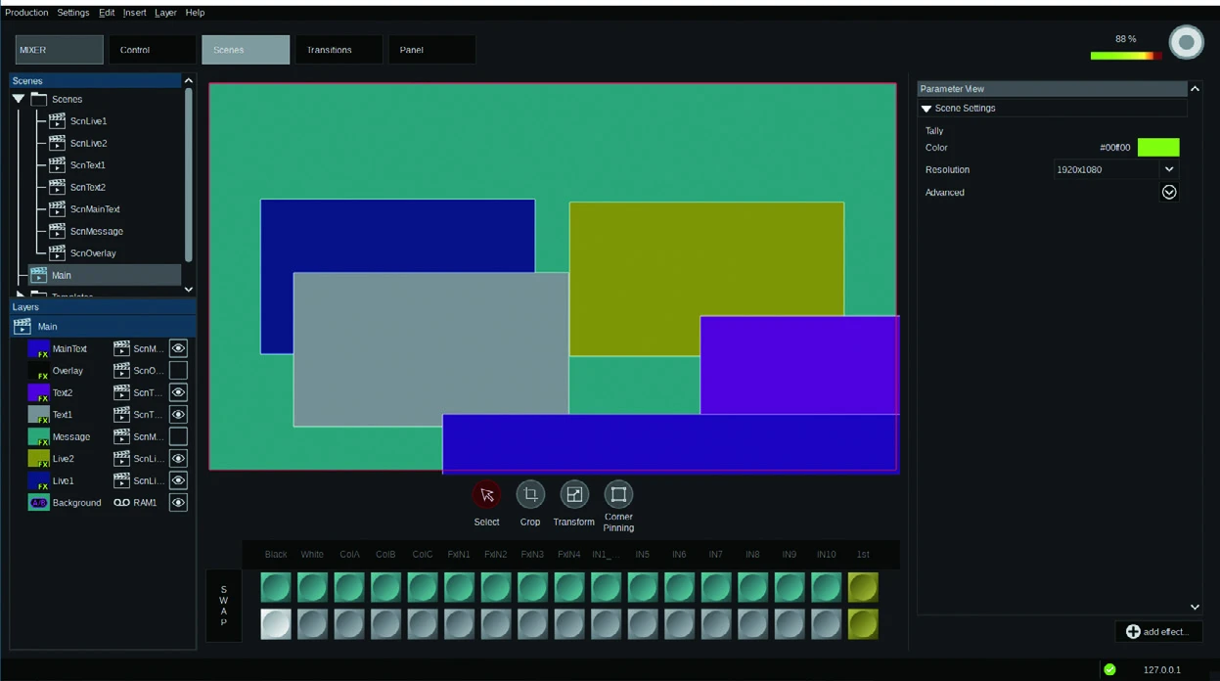Image resolution: width=1220 pixels, height=681 pixels.
Task: Show the Overlay layer
Action: pyautogui.click(x=178, y=370)
